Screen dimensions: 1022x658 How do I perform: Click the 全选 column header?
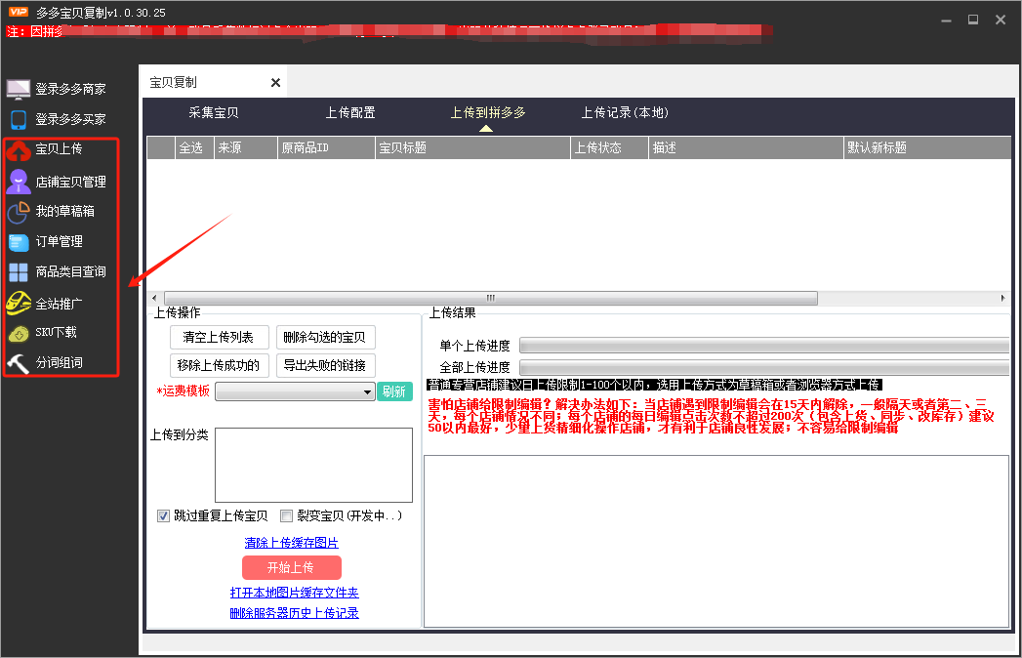[x=194, y=148]
